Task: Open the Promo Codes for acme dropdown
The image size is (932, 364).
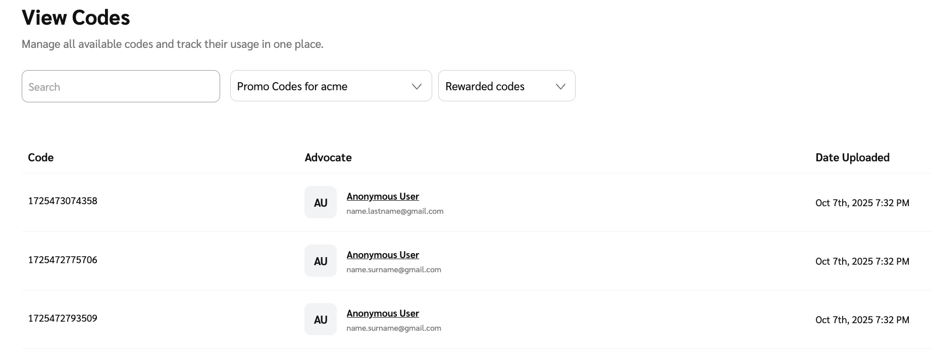Action: pos(323,86)
